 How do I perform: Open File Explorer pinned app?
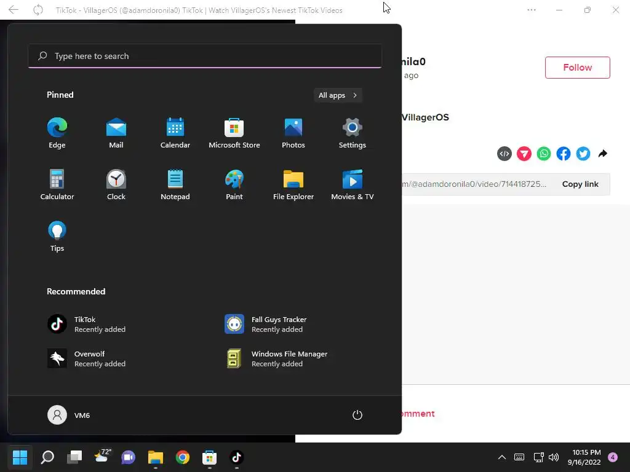point(293,184)
